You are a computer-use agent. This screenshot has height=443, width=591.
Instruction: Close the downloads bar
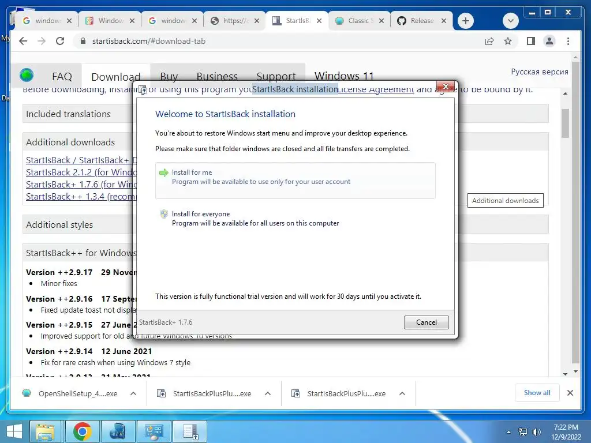click(570, 393)
